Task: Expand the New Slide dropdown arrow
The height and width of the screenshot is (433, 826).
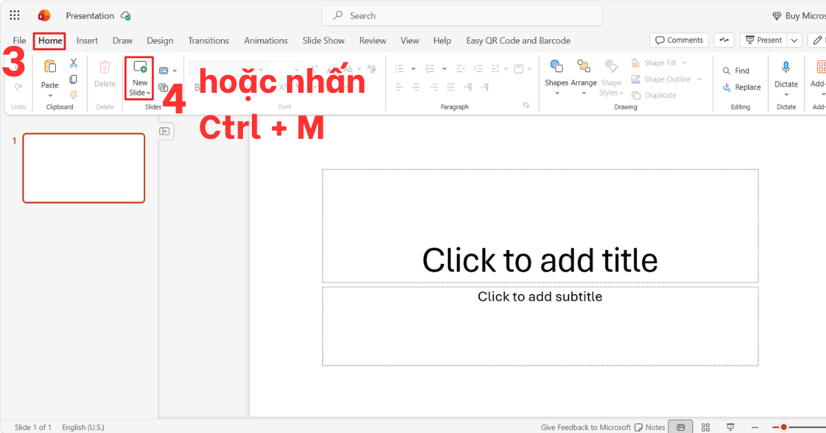Action: tap(148, 93)
